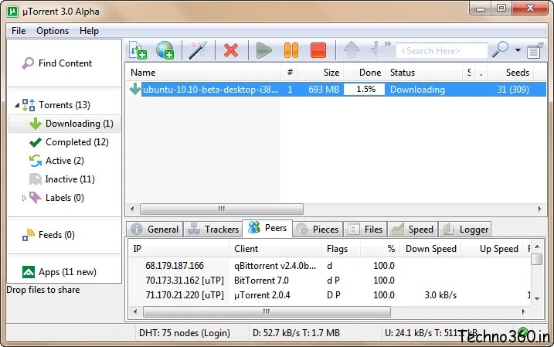The width and height of the screenshot is (554, 347).
Task: Click the torrent list horizontal scrollbar thumb
Action: pyautogui.click(x=222, y=209)
